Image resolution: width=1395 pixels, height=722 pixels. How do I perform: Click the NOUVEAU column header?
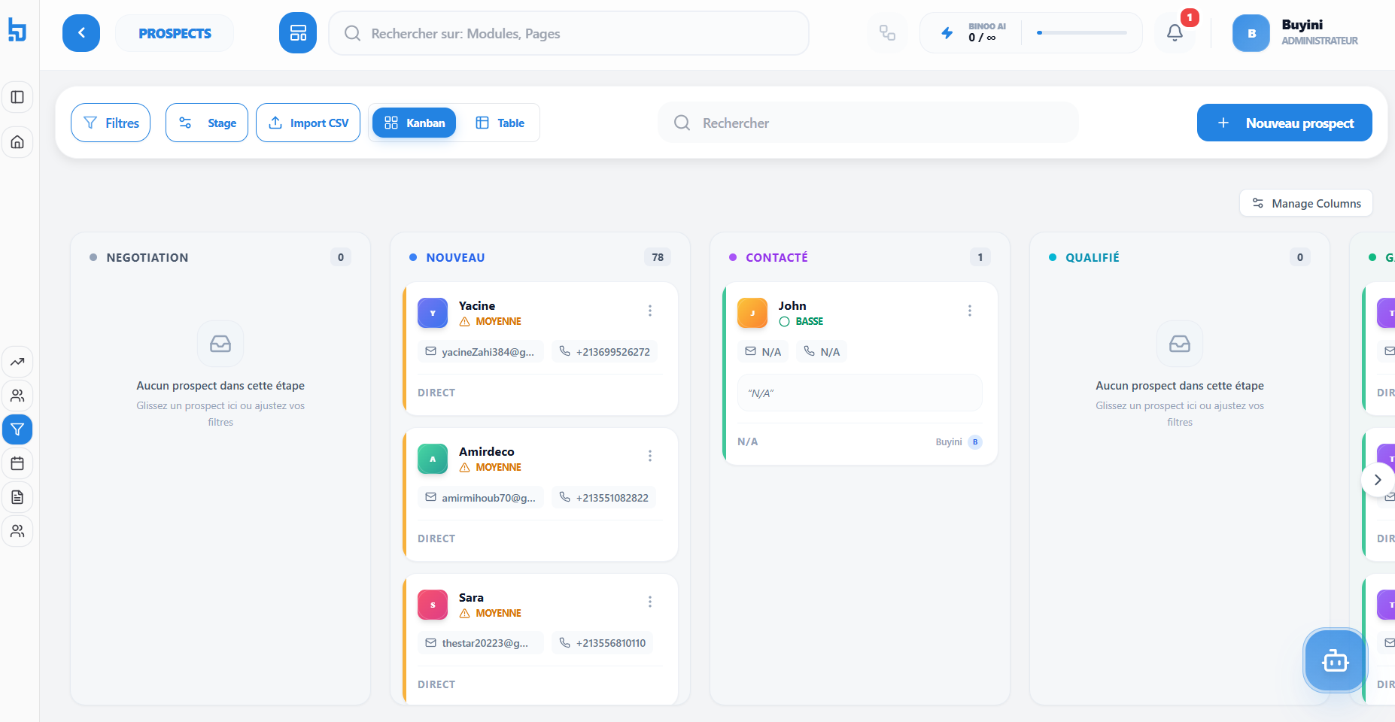[455, 257]
